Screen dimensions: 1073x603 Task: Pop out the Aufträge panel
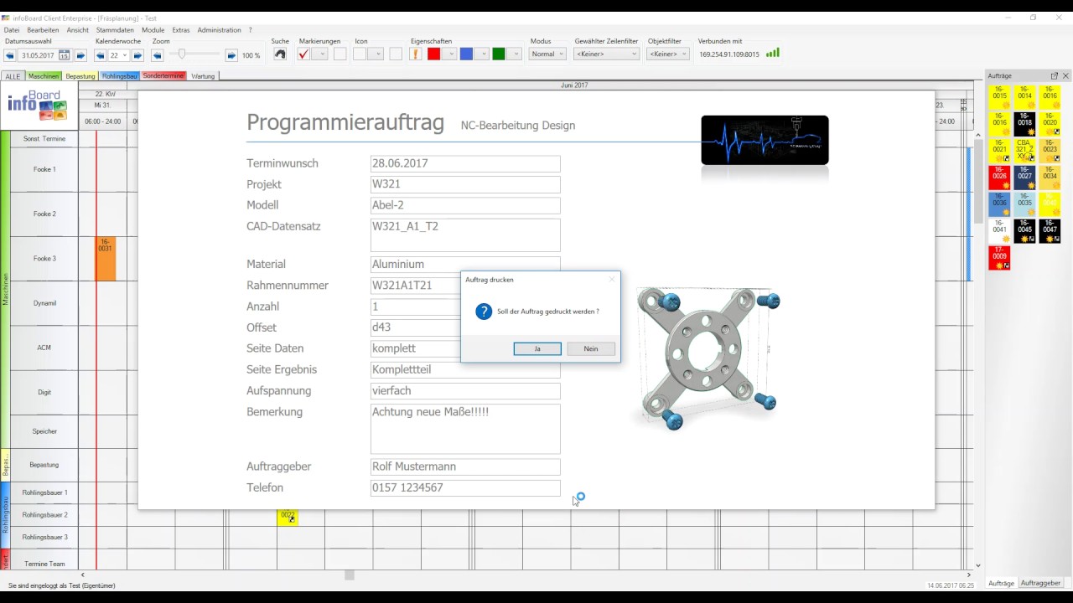[1055, 75]
